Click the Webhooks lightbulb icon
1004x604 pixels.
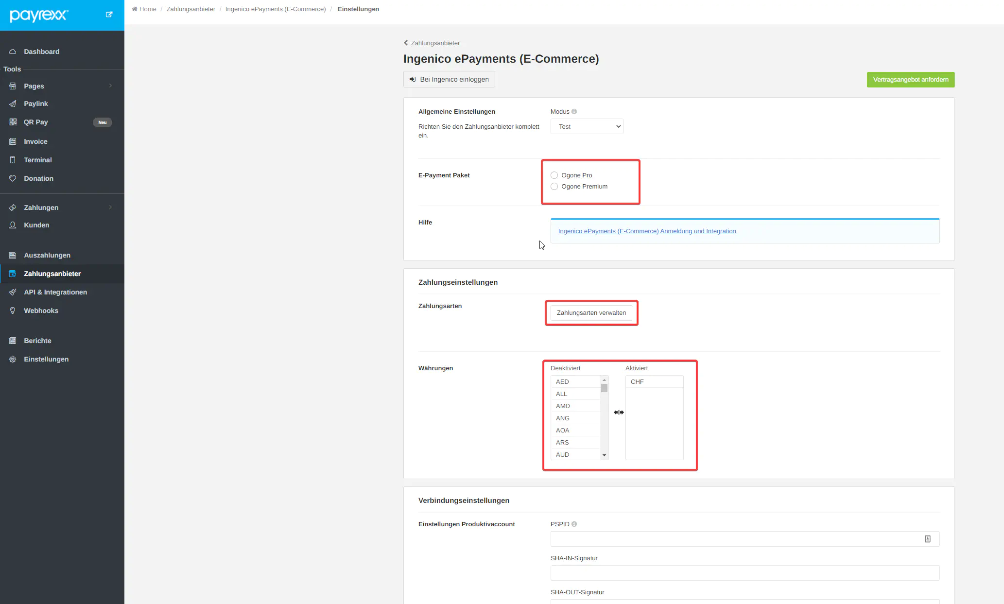[x=13, y=311]
